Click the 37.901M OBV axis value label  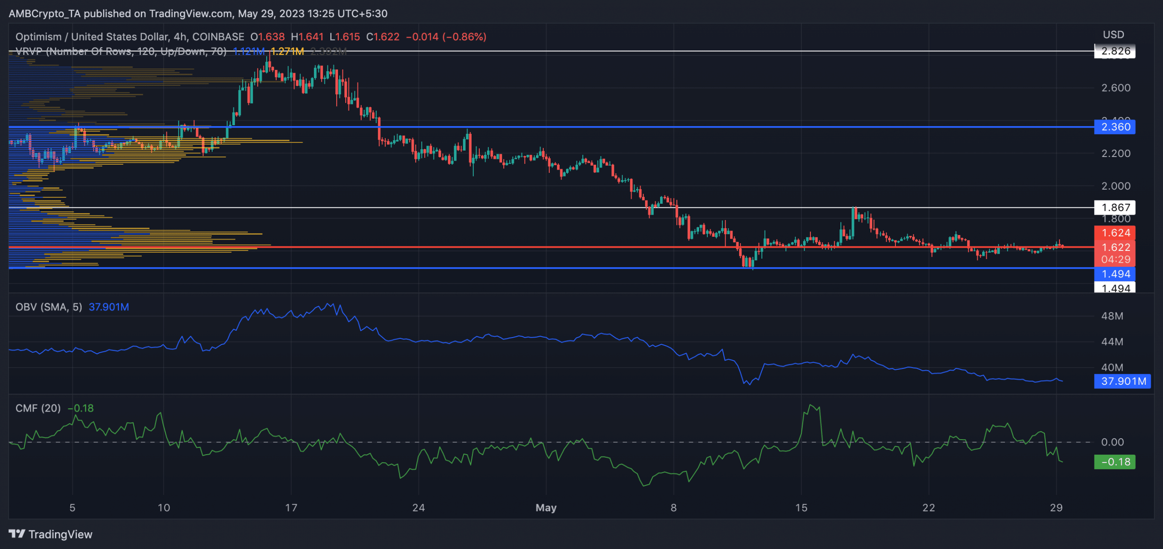[x=1123, y=381]
